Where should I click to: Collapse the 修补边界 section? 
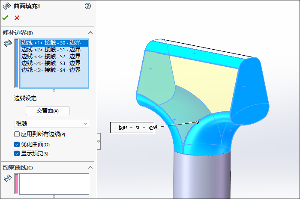click(x=90, y=33)
